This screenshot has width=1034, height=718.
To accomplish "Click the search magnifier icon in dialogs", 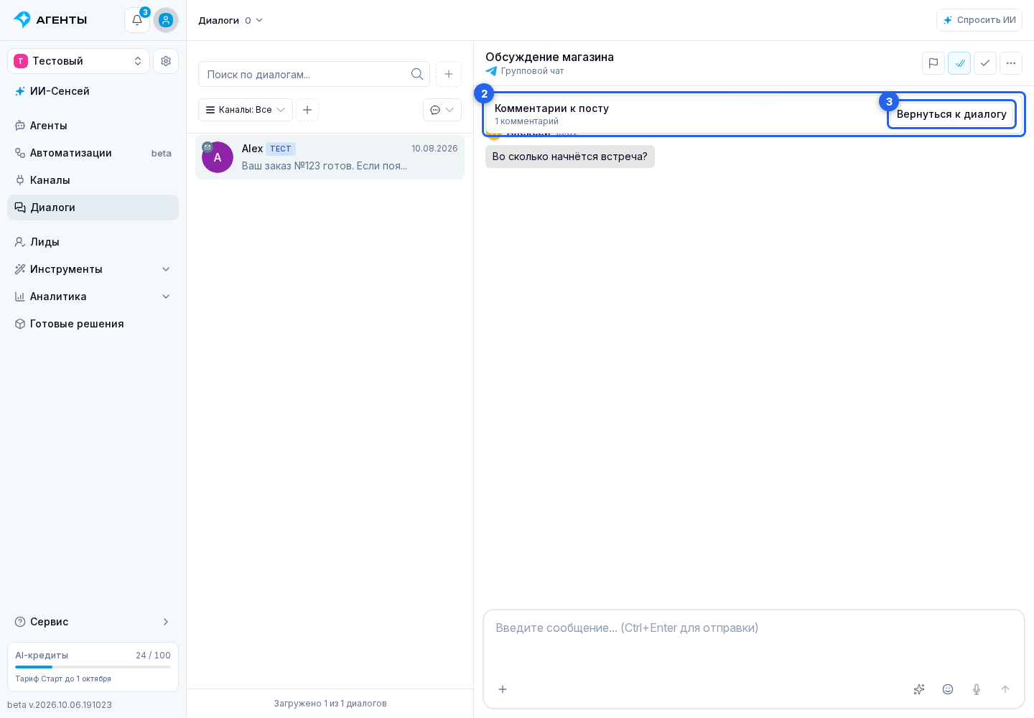I will point(417,74).
